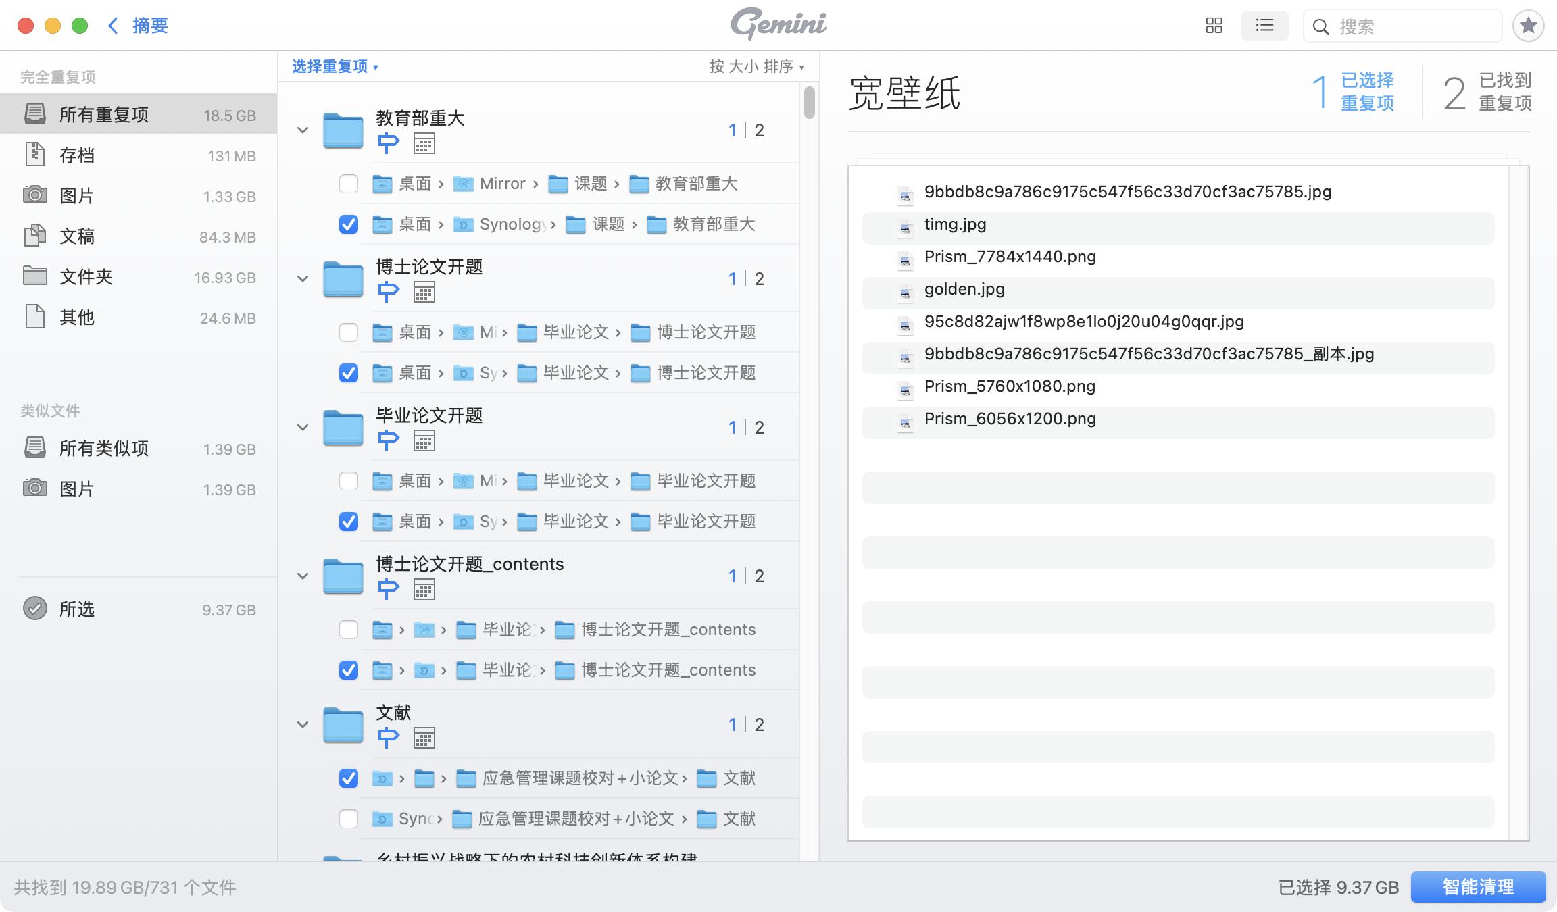
Task: Check the Sync 文献 path checkbox
Action: pyautogui.click(x=349, y=818)
